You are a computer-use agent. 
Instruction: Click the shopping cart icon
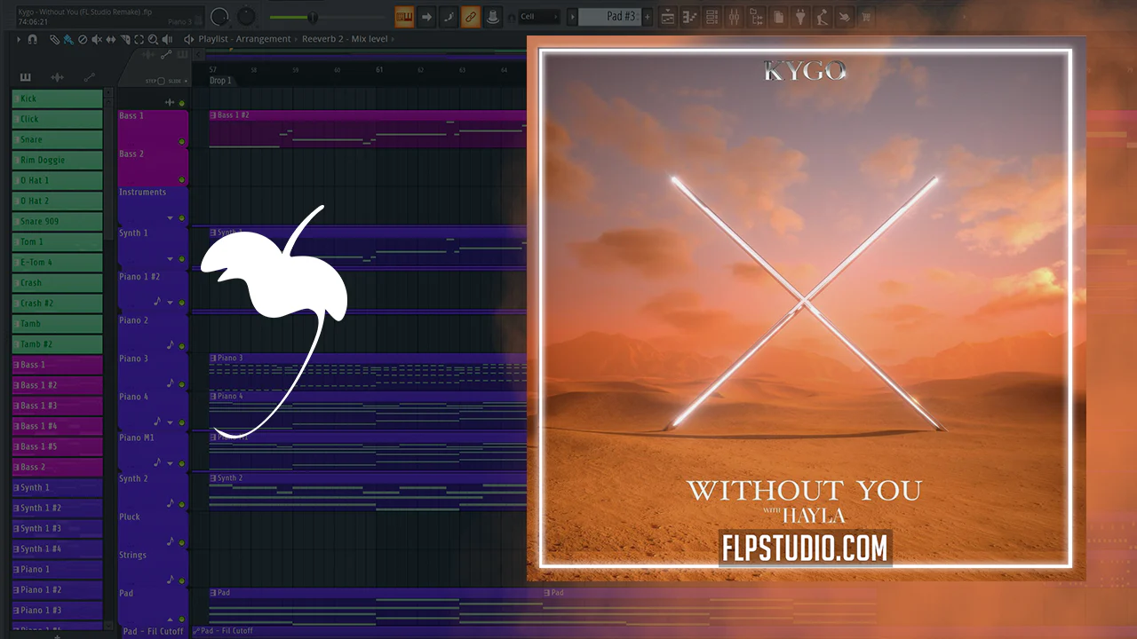click(866, 17)
